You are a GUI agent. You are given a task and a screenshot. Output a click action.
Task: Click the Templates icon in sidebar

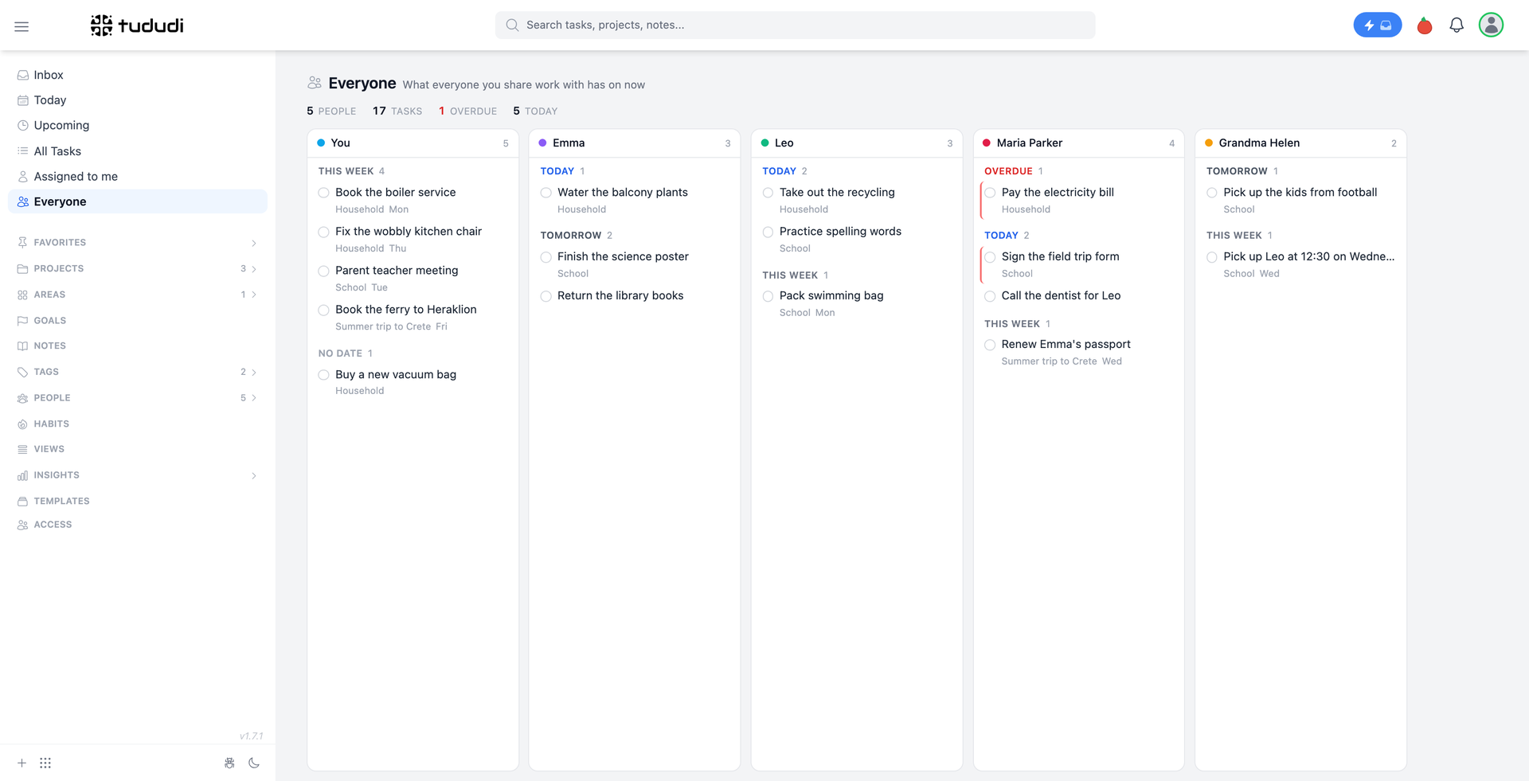(x=22, y=502)
